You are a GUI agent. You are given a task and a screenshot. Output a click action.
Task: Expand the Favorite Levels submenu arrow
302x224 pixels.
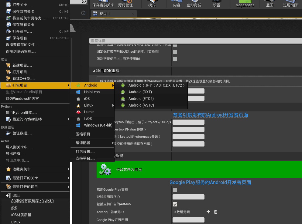click(x=69, y=169)
